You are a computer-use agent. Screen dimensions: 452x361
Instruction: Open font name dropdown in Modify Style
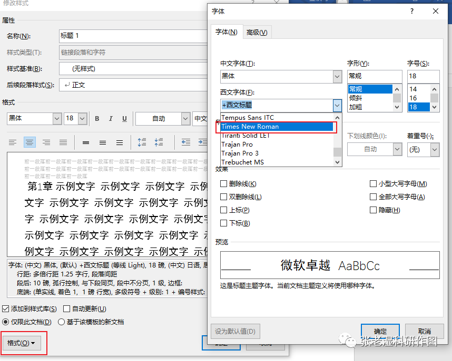click(x=57, y=119)
